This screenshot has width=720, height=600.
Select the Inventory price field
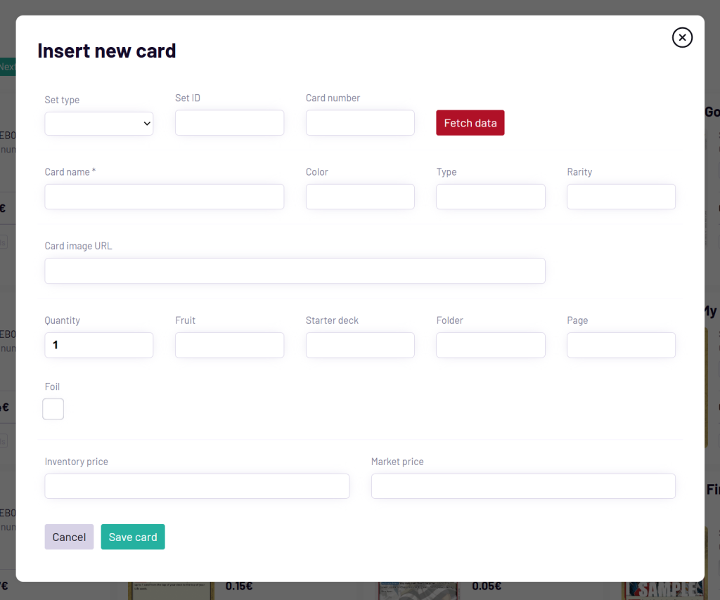point(197,485)
